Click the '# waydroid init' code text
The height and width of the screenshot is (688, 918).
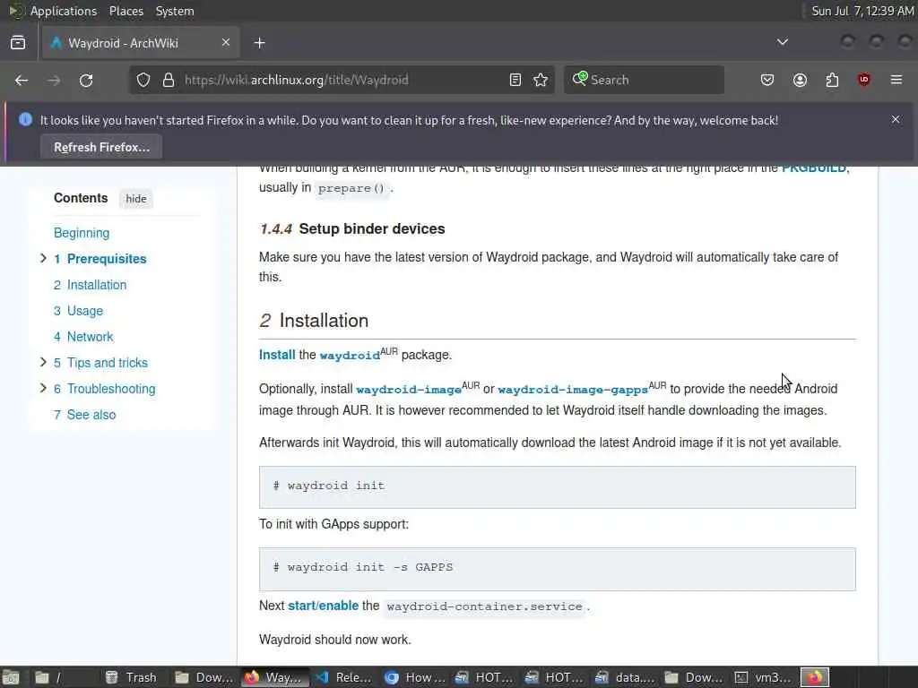tap(329, 486)
